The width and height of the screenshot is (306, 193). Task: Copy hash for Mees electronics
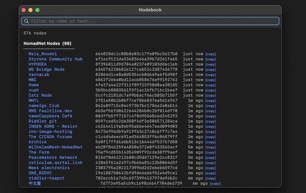(x=211, y=168)
